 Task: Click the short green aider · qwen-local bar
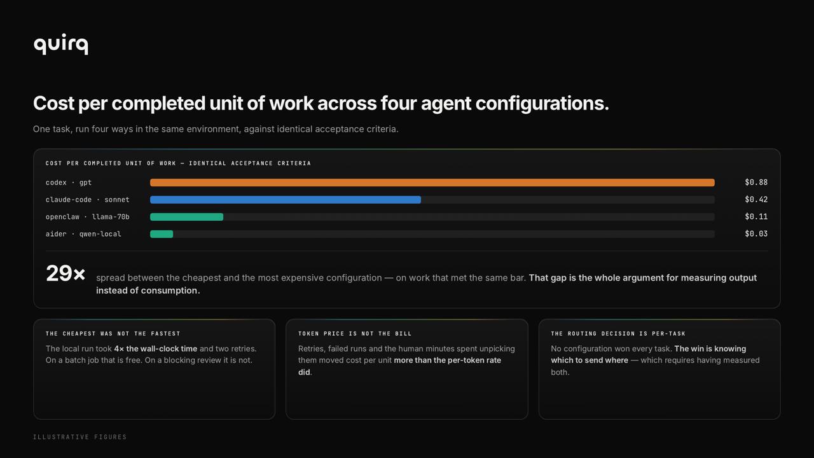[x=162, y=234]
